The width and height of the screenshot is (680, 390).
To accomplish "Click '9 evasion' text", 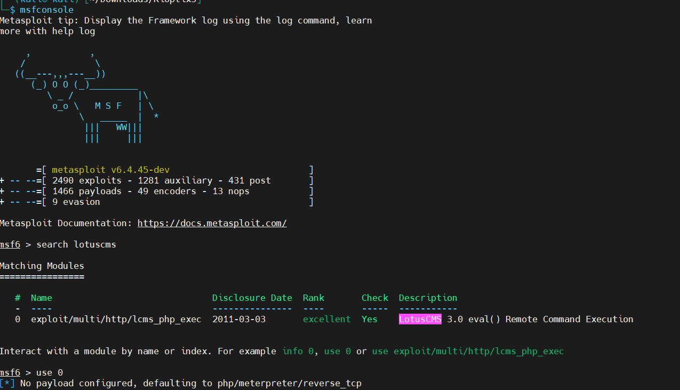I will [76, 202].
